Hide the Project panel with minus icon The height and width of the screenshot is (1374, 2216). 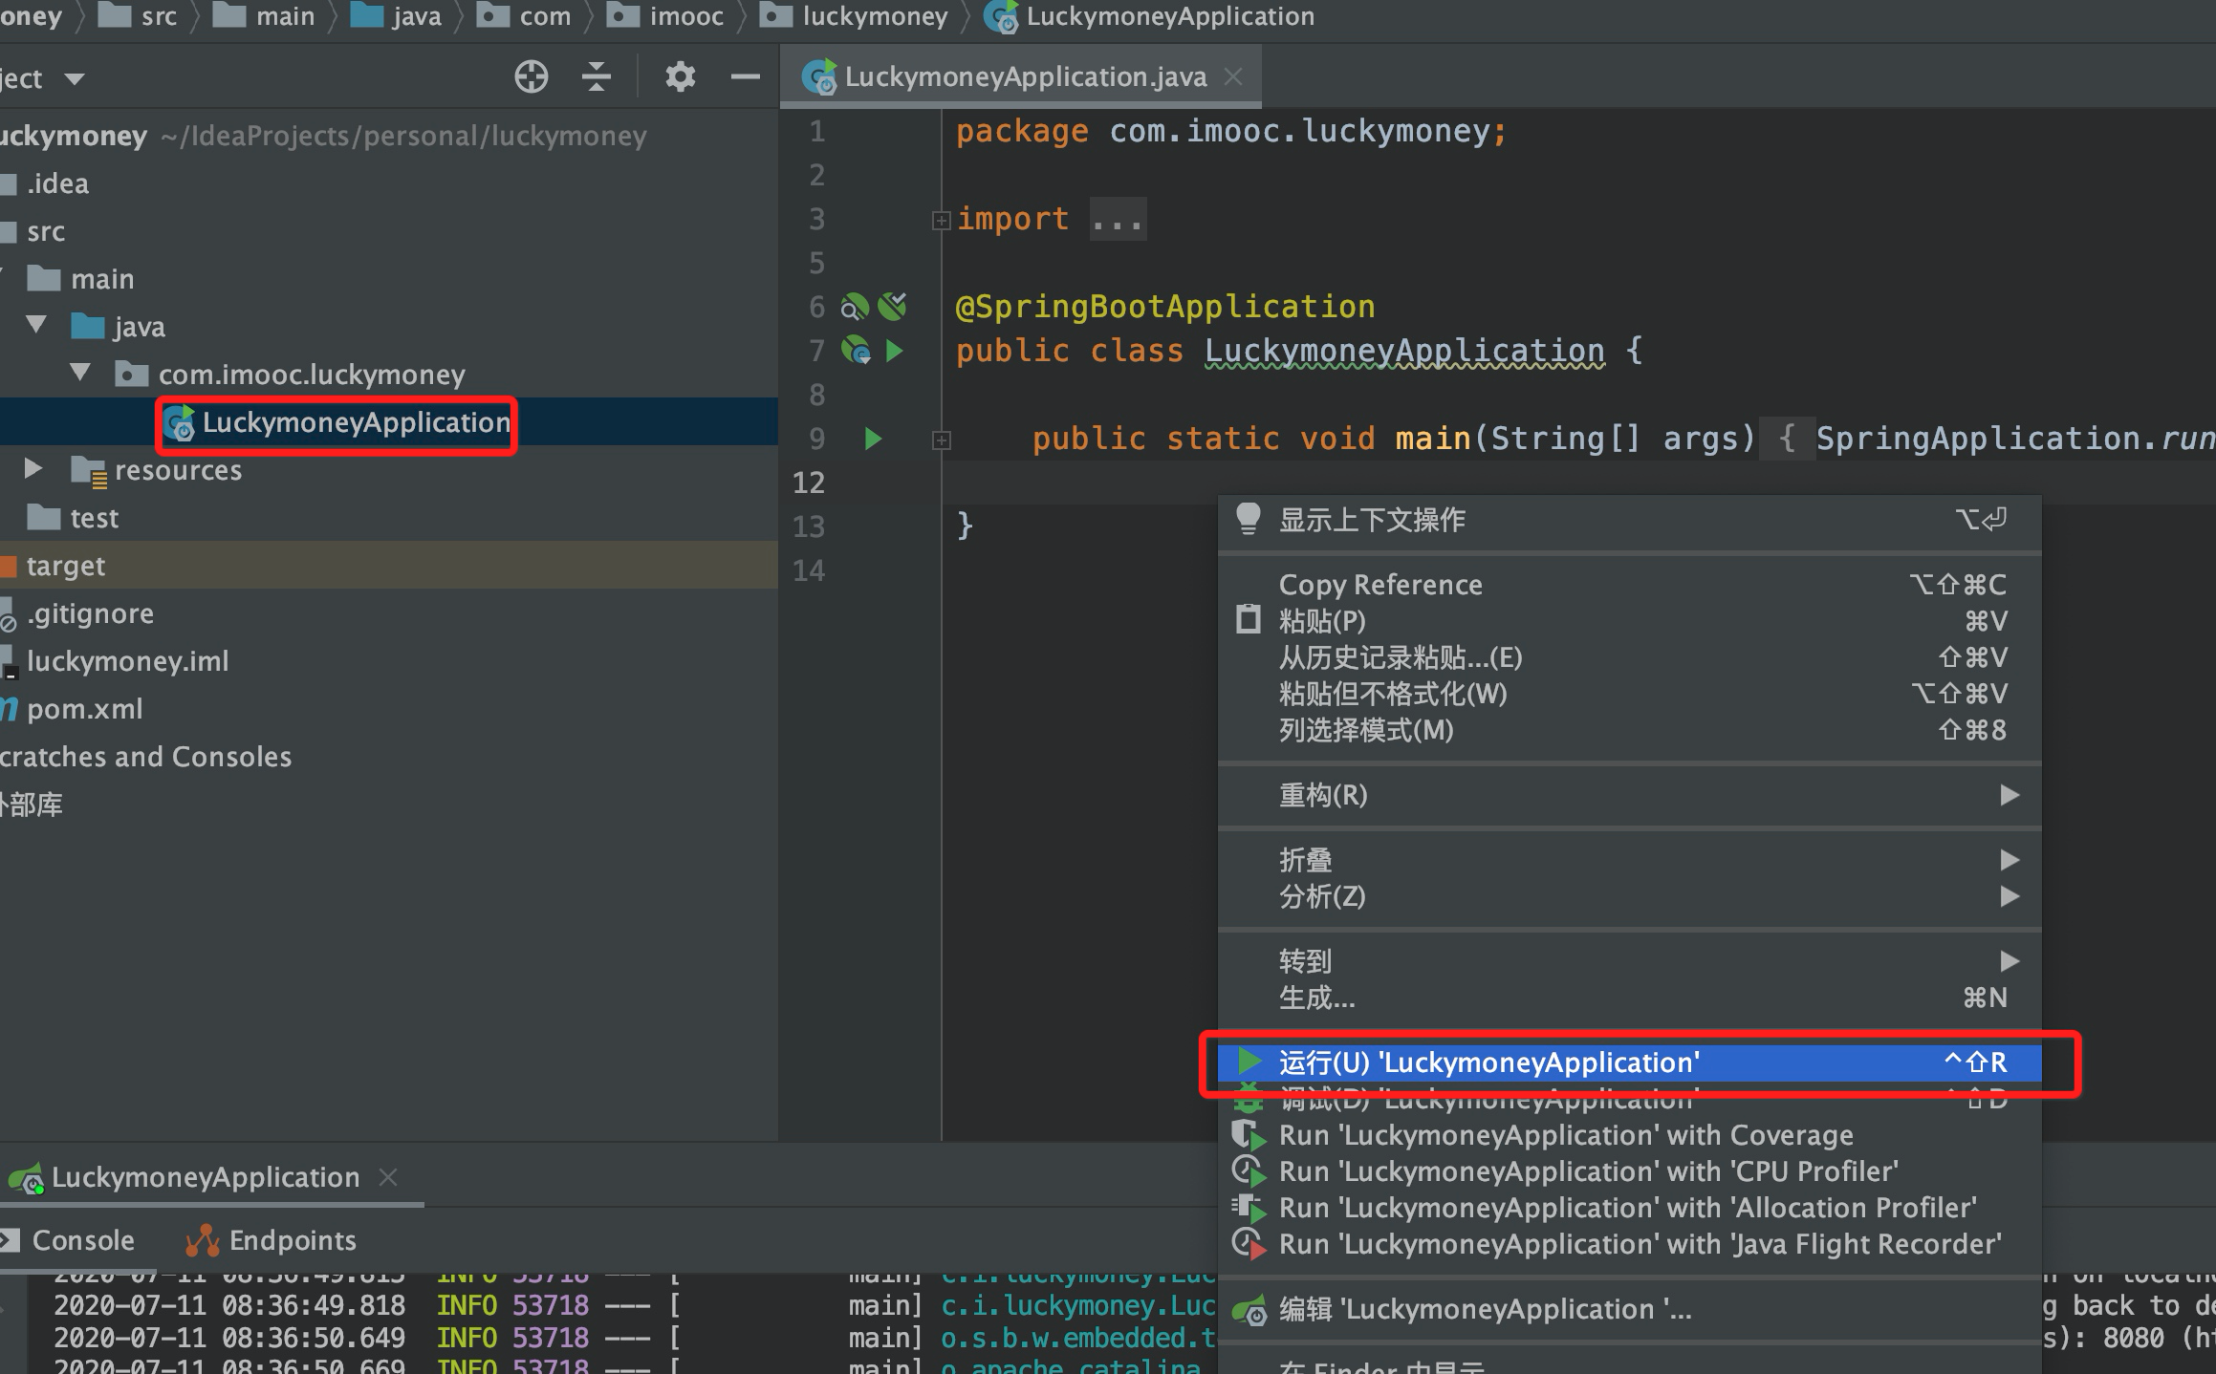click(x=746, y=76)
